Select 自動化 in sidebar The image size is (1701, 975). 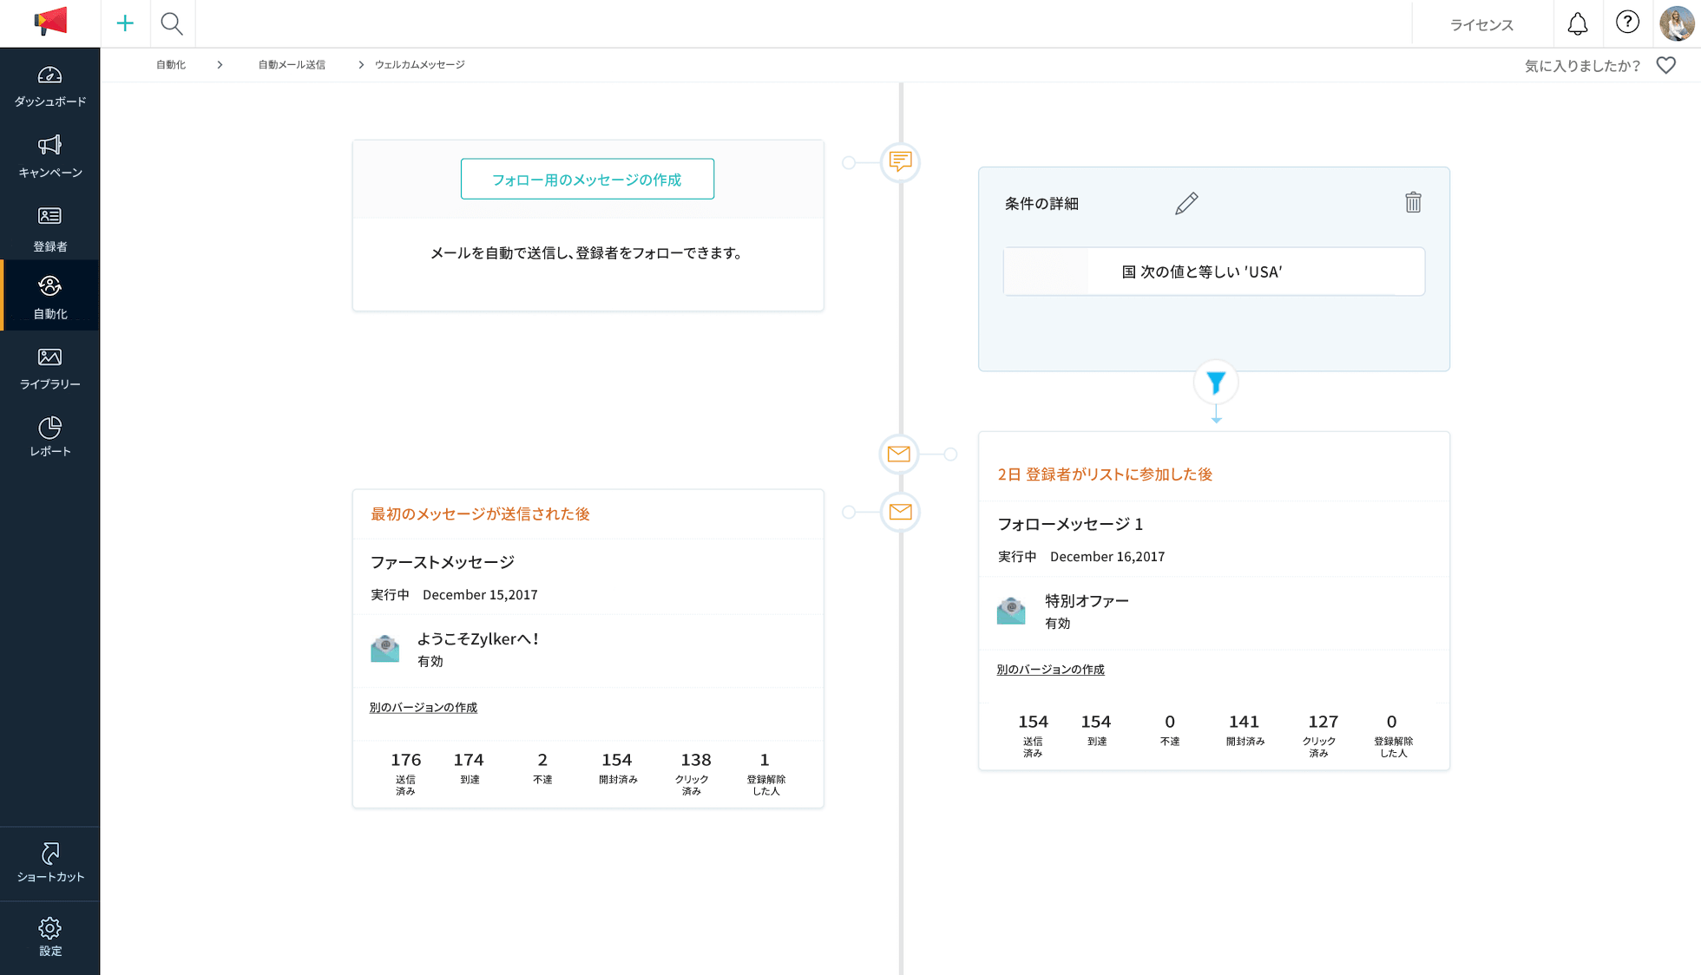click(50, 297)
